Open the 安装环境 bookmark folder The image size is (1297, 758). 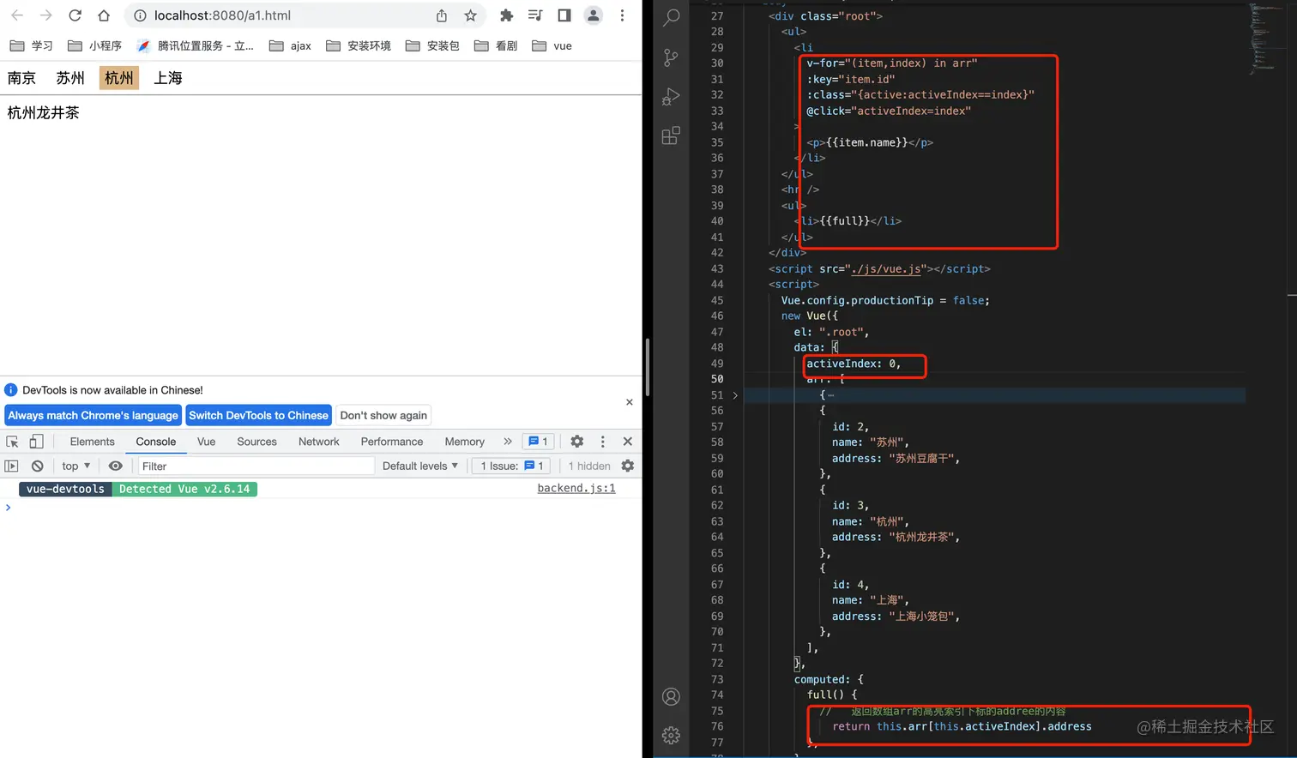(359, 45)
